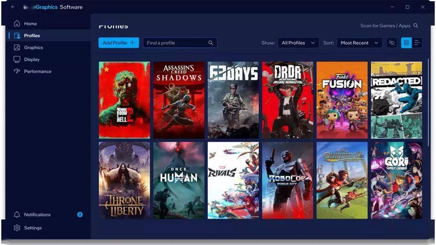
Task: Open the No More Room in Hell 2 profile
Action: point(124,100)
